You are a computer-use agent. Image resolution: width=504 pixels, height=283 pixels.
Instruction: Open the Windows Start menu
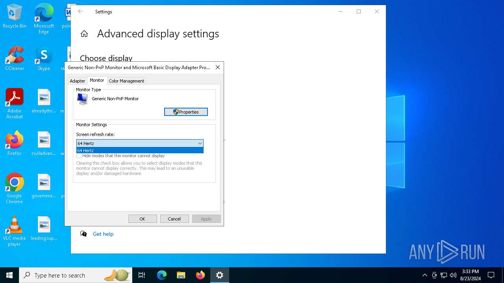(x=9, y=275)
